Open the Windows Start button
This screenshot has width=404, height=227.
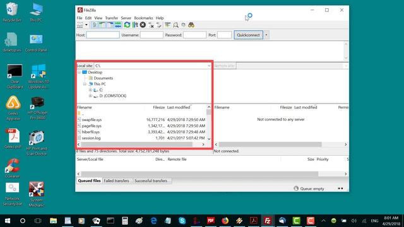(8, 221)
